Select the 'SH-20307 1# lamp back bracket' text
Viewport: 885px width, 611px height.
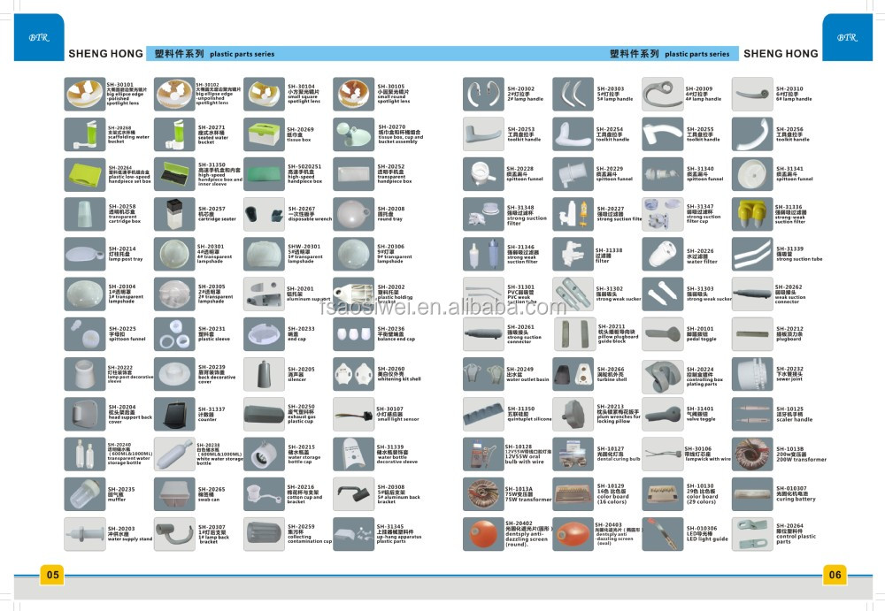coord(214,534)
